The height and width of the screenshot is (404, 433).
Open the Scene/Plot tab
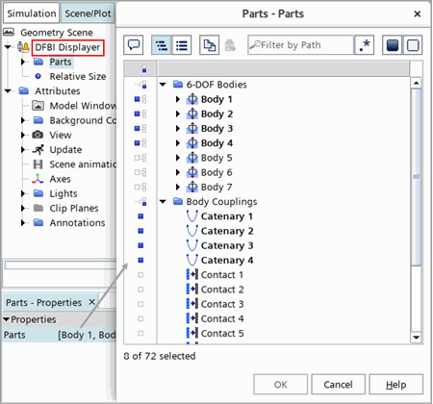click(88, 13)
